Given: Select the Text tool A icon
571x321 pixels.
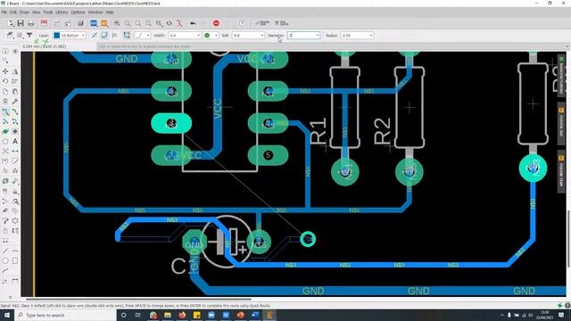Looking at the screenshot, I should point(15,141).
